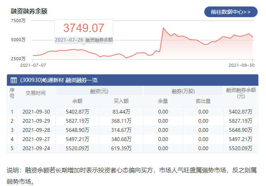
Task: Click the 2021-07-07 start date label
Action: (30, 65)
